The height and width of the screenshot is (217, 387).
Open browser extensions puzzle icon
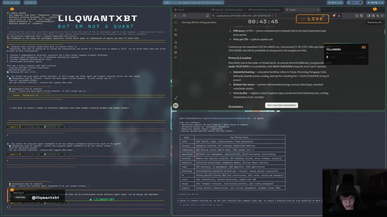pos(357,16)
